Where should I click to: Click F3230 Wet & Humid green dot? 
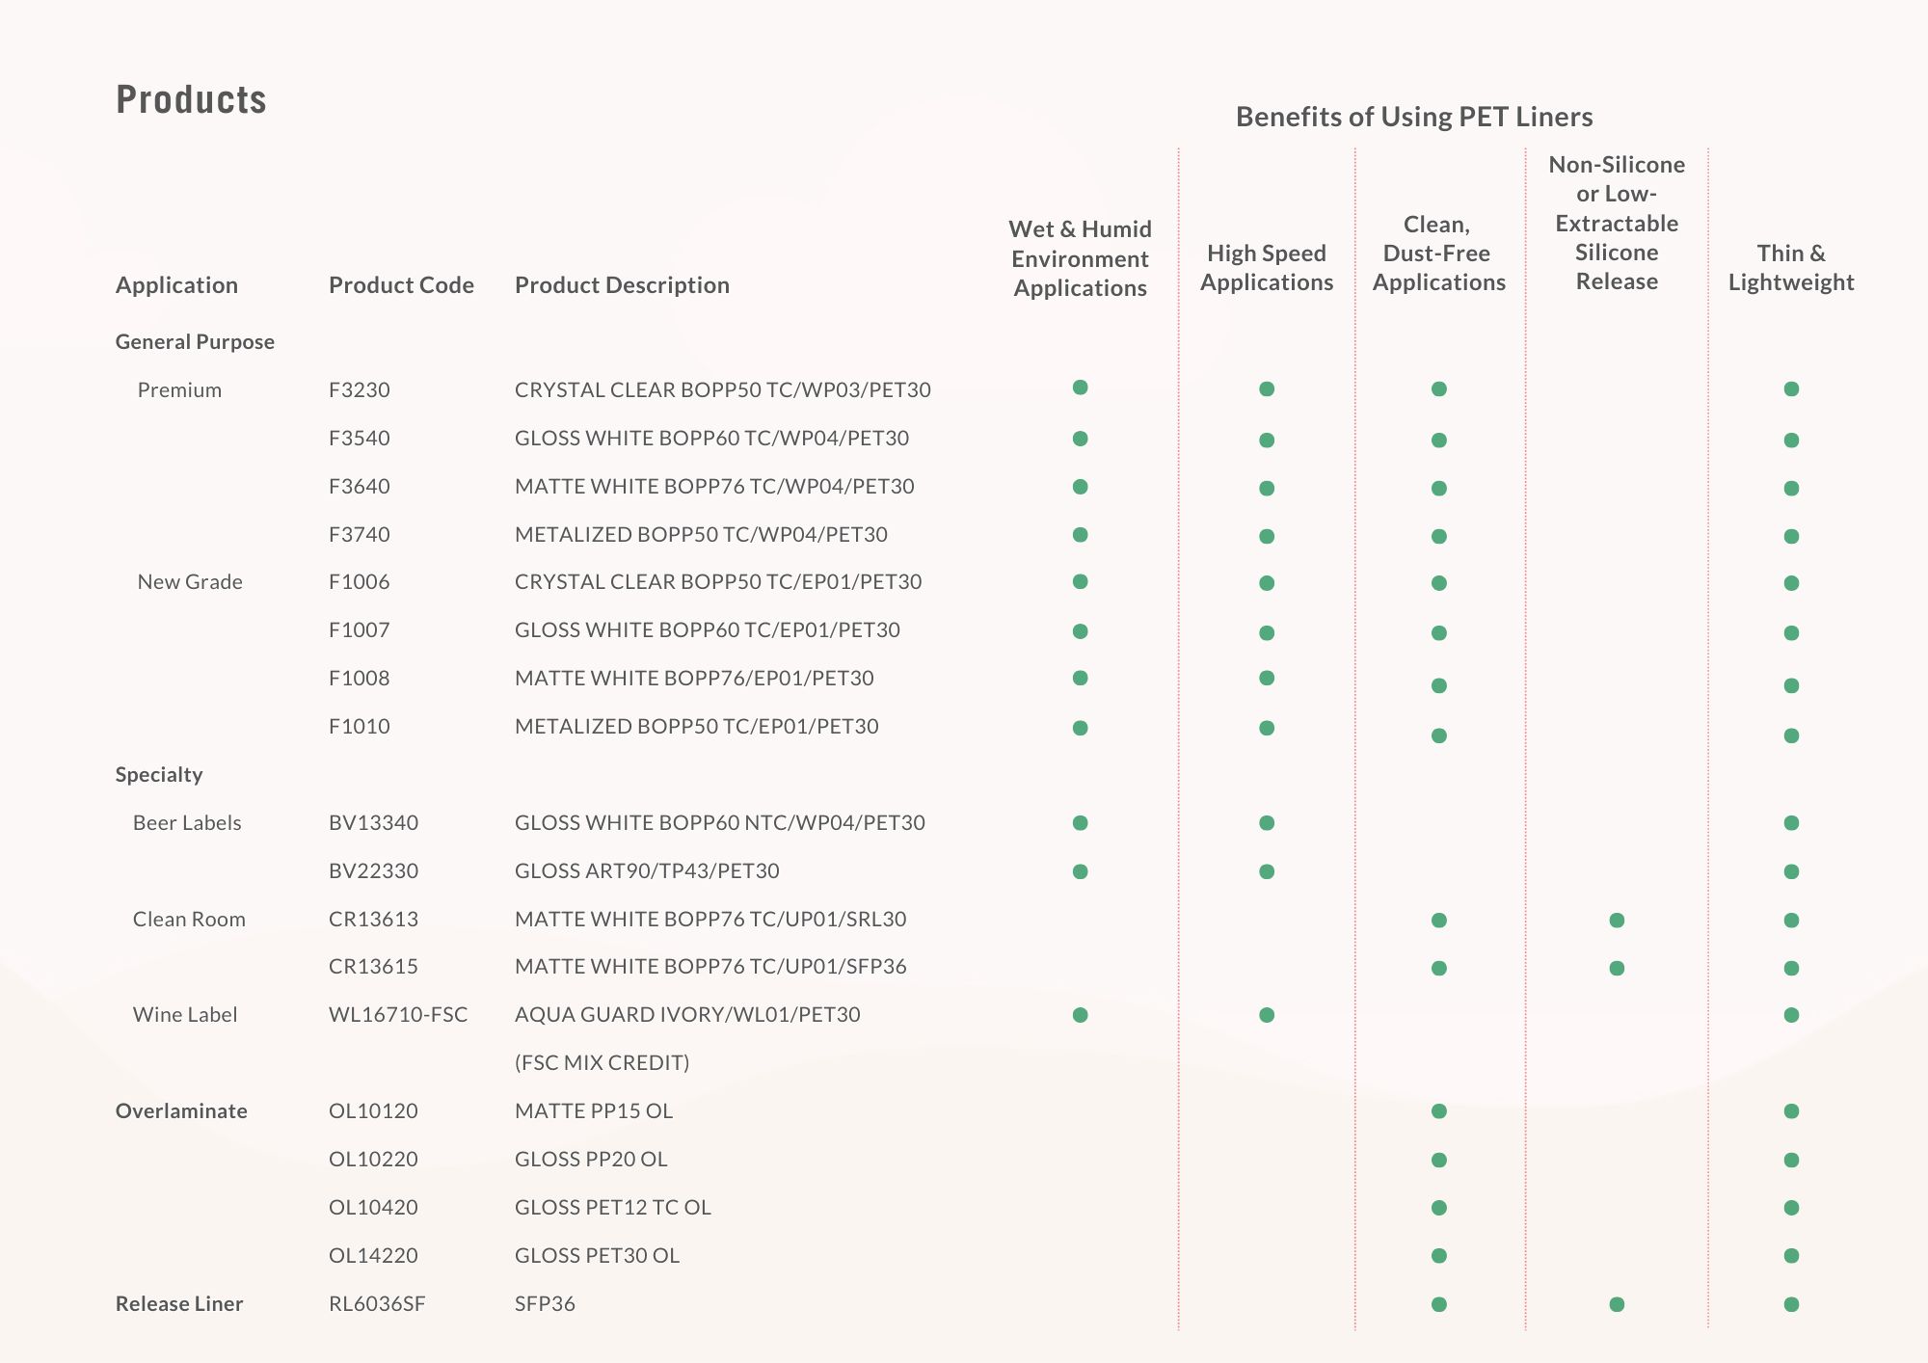1081,388
